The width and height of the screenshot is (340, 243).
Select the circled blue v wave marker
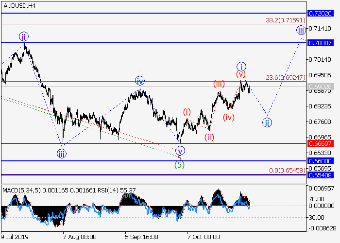click(180, 150)
